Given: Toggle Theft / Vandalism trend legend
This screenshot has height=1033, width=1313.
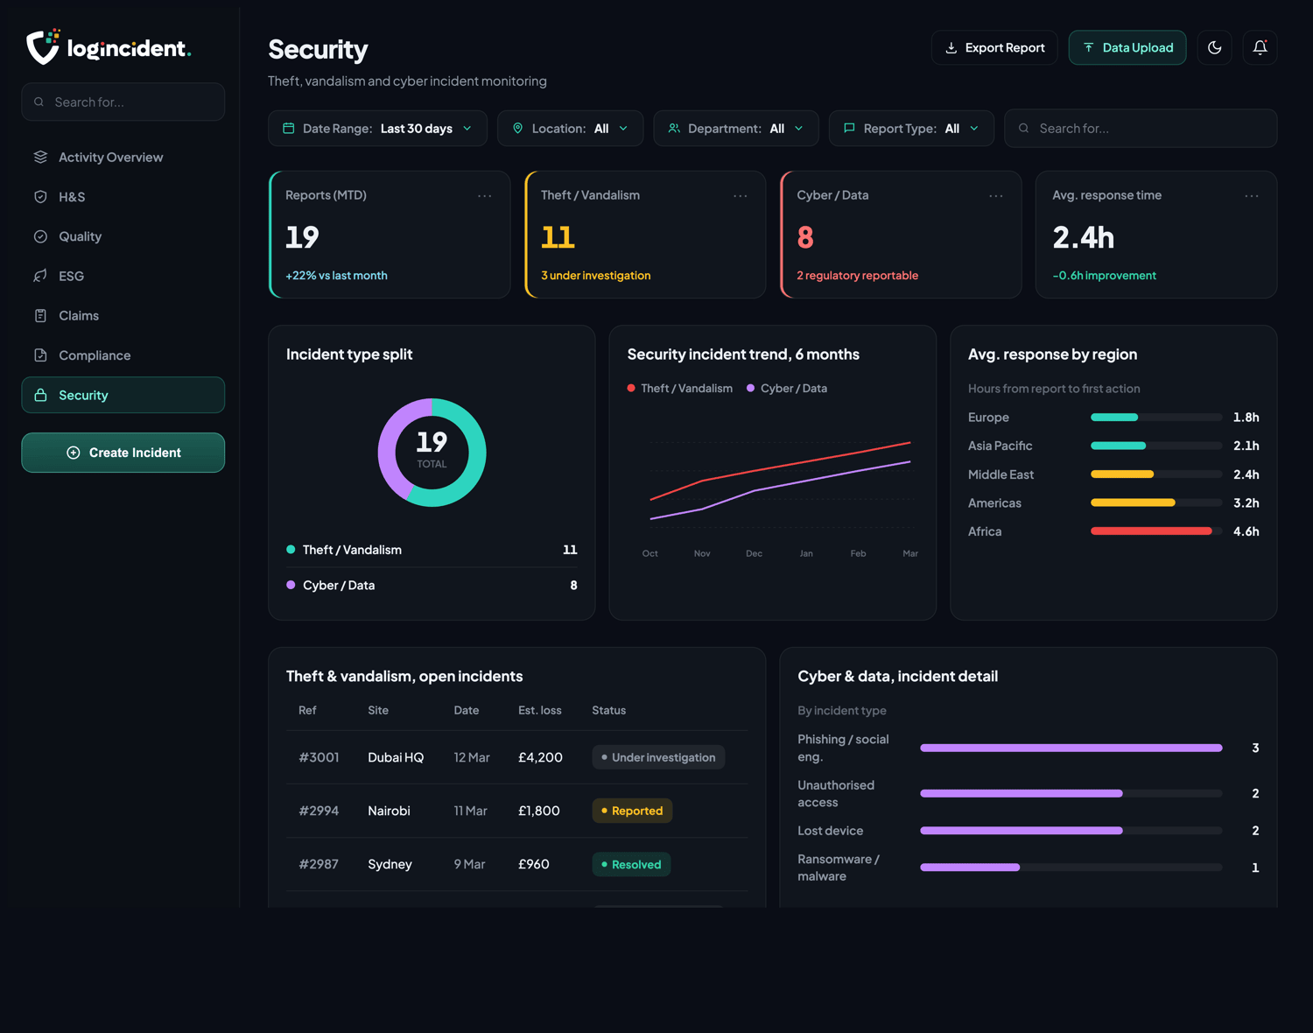Looking at the screenshot, I should (680, 389).
